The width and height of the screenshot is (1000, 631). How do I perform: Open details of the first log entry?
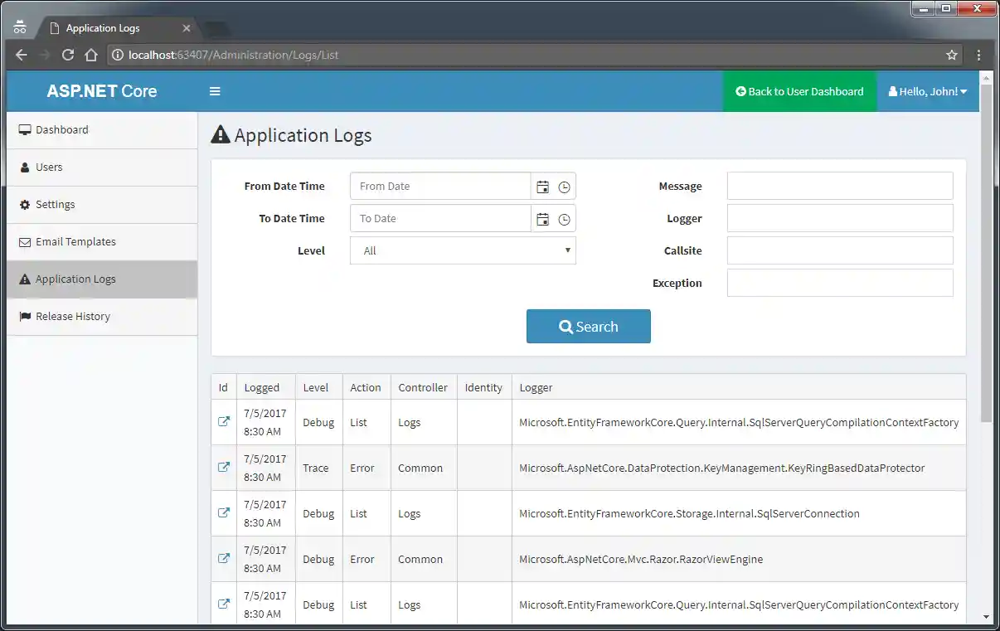tap(223, 421)
